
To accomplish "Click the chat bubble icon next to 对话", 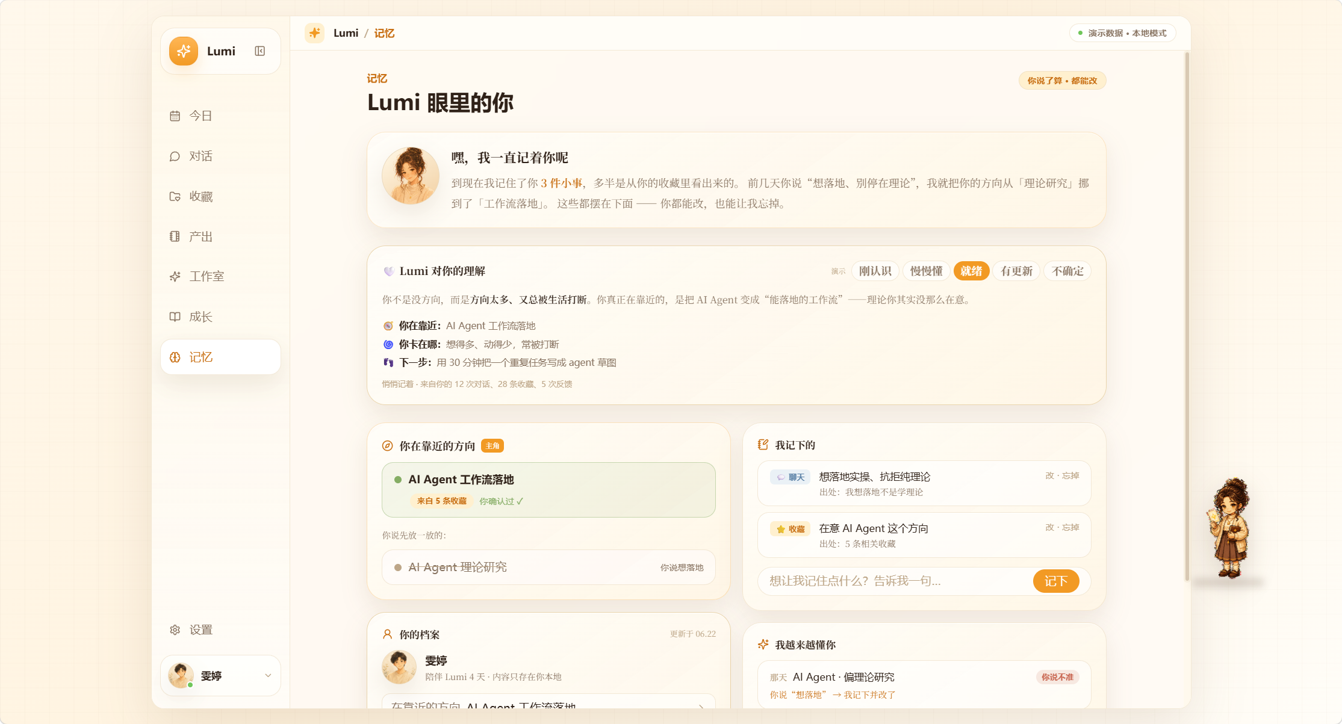I will (175, 156).
